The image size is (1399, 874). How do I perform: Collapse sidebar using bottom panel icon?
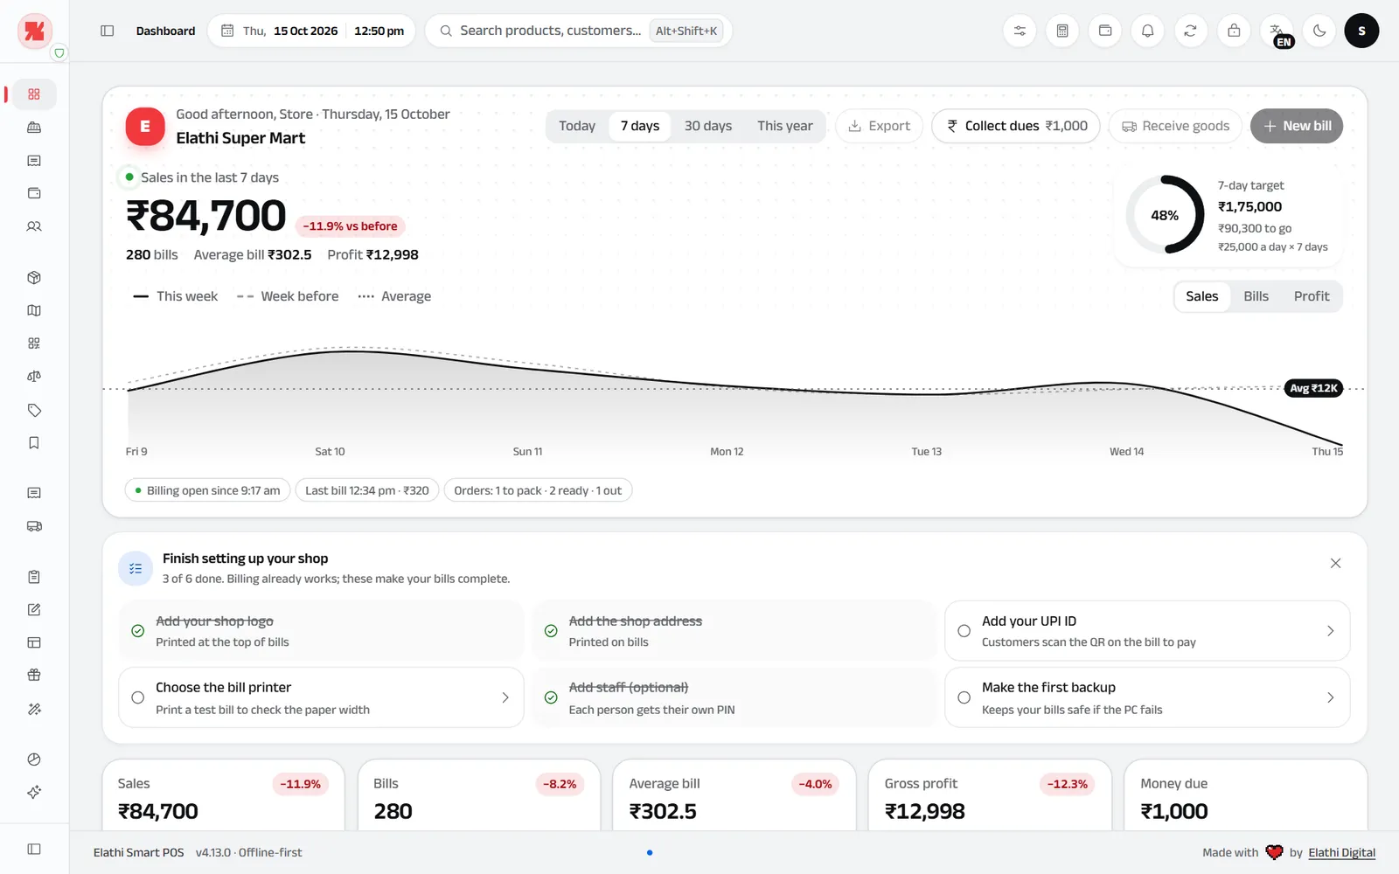(34, 849)
